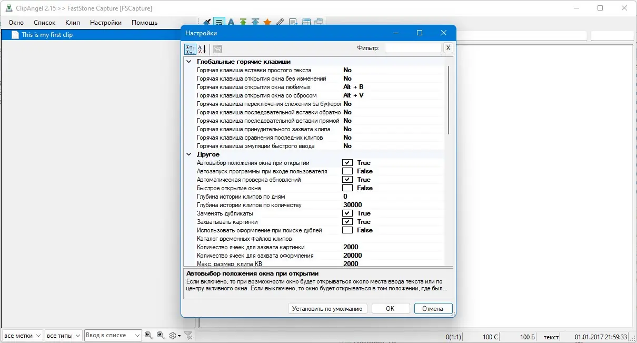Enable the program autostart at login checkbox
This screenshot has width=637, height=343.
347,171
